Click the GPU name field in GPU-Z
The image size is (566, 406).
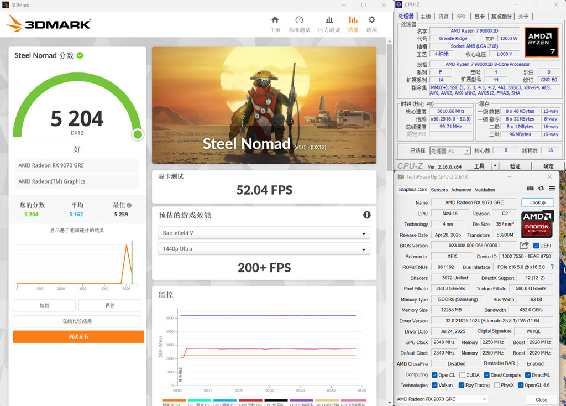(474, 202)
